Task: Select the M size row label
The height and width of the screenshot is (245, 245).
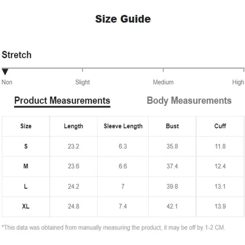Action: click(26, 166)
